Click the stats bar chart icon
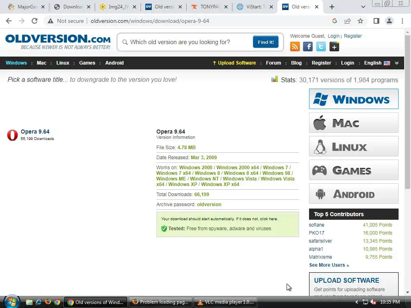Image resolution: width=411 pixels, height=308 pixels. coord(275,79)
